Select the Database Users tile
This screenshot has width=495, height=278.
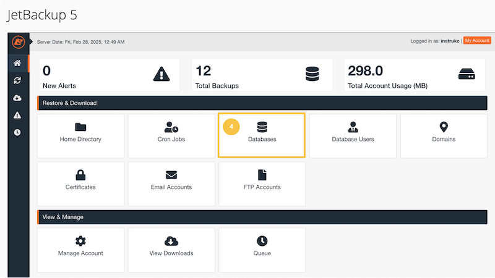353,135
